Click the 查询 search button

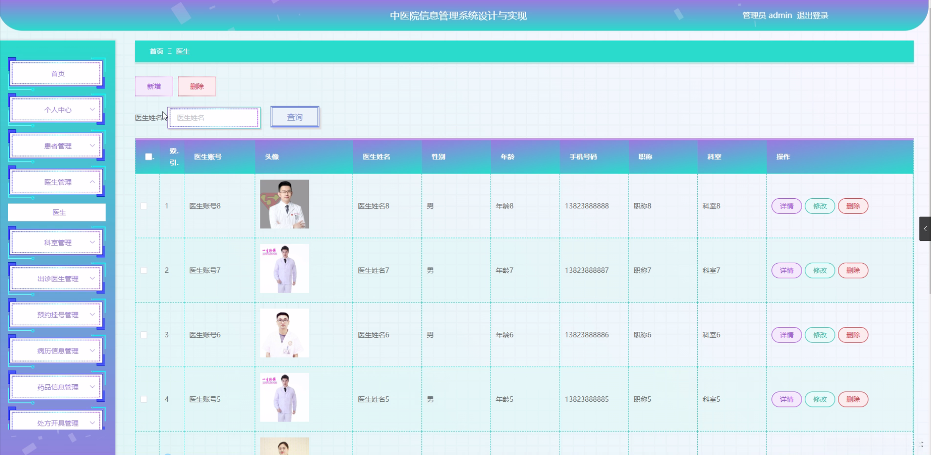295,117
